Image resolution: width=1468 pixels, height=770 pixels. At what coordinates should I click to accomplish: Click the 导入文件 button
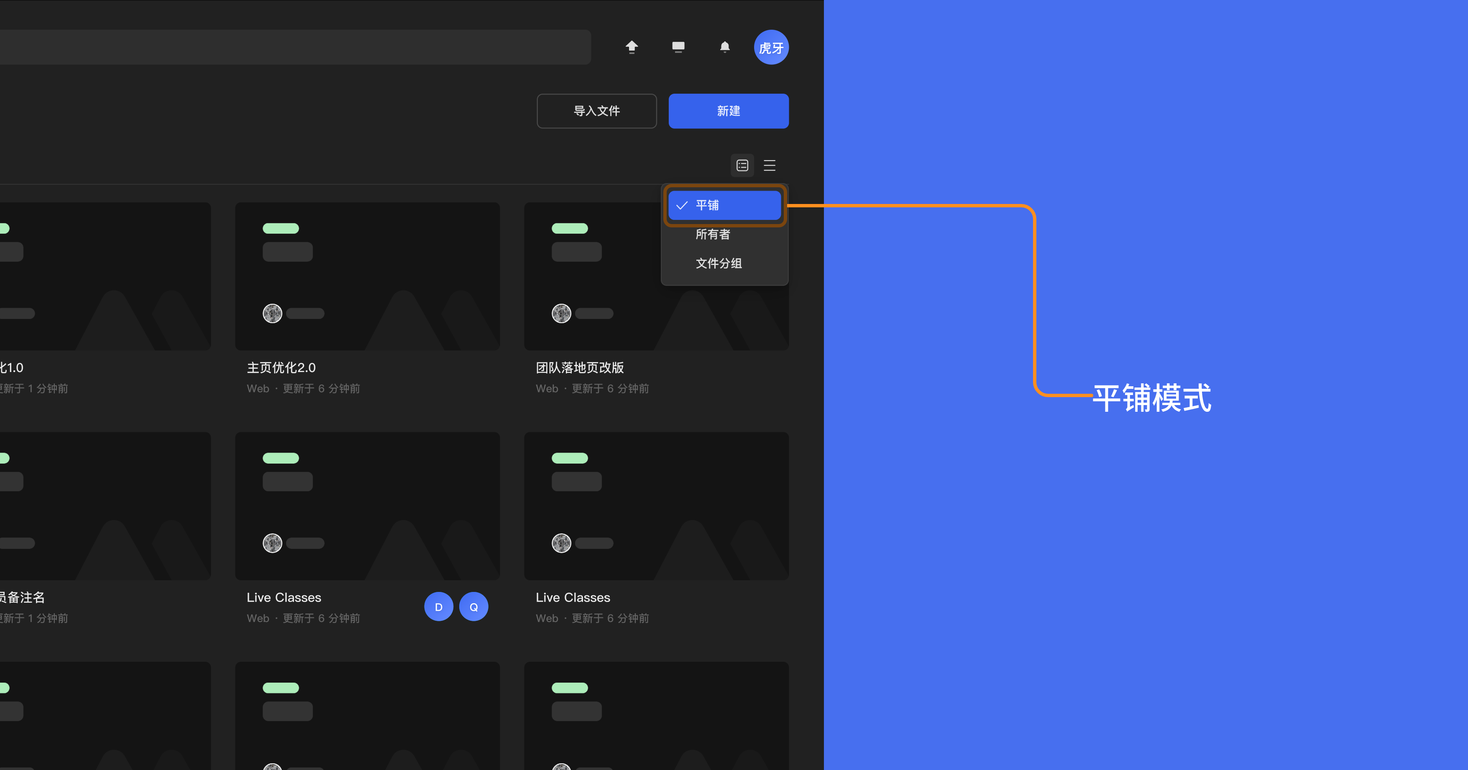coord(597,111)
